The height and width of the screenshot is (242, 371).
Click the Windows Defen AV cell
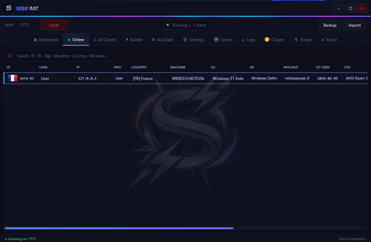click(264, 78)
